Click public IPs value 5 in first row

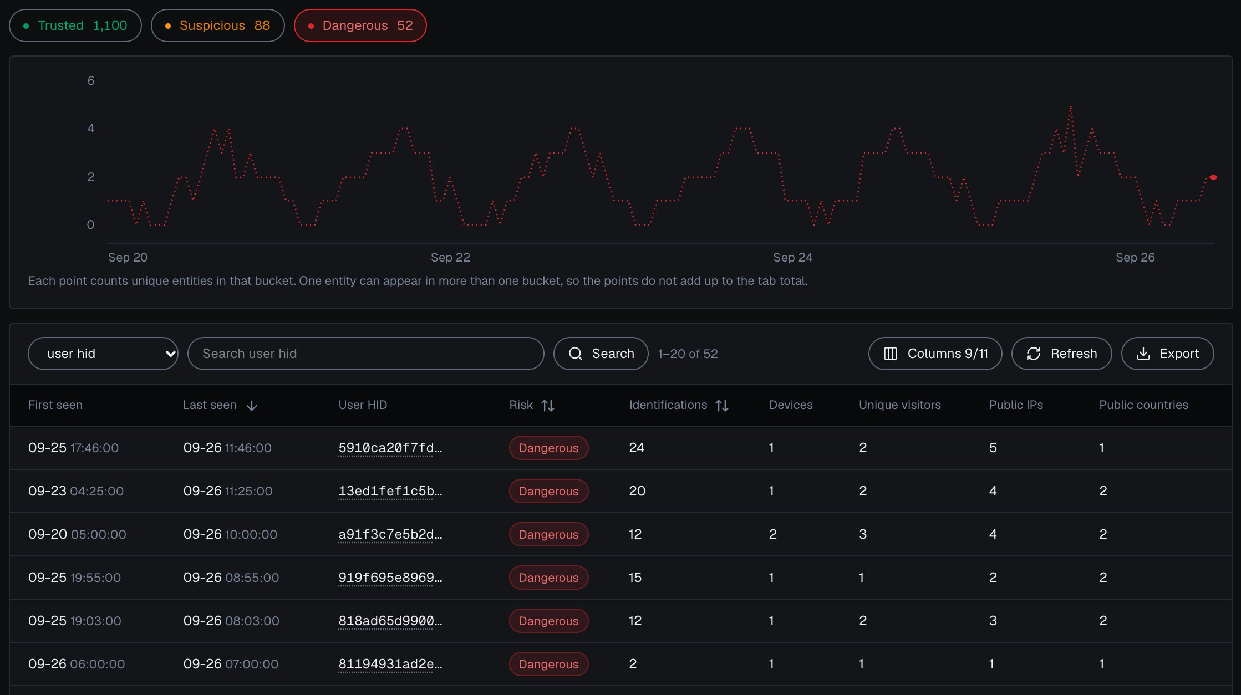(993, 448)
